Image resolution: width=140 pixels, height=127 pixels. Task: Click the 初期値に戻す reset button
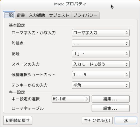18,121
